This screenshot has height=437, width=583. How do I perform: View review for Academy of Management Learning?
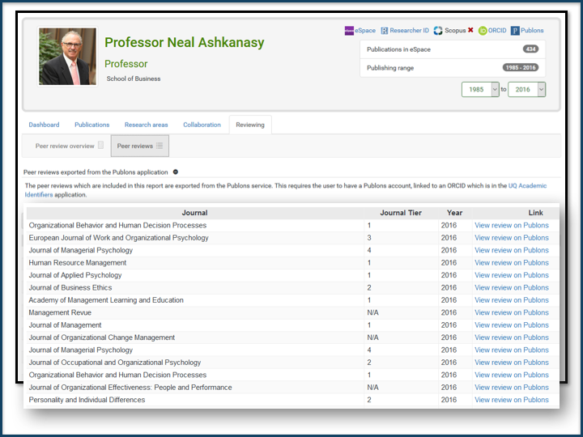pos(512,300)
